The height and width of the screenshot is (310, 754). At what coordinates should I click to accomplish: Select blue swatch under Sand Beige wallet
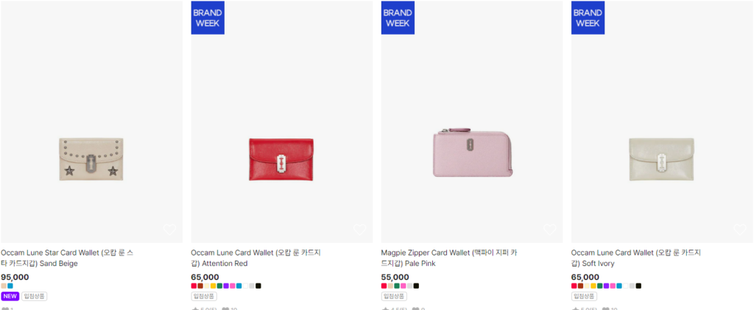click(x=10, y=286)
